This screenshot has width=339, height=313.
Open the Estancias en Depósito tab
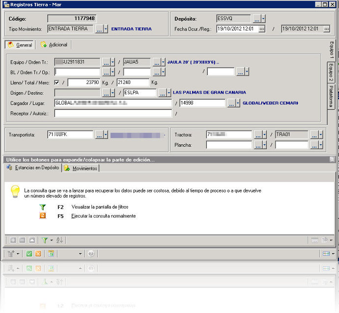[x=33, y=168]
